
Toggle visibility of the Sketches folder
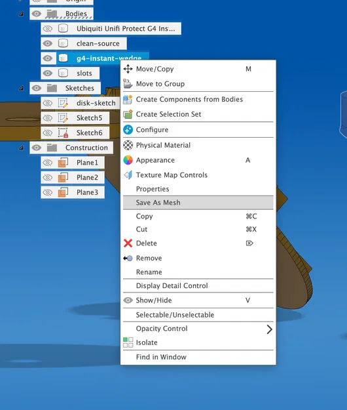pyautogui.click(x=37, y=88)
